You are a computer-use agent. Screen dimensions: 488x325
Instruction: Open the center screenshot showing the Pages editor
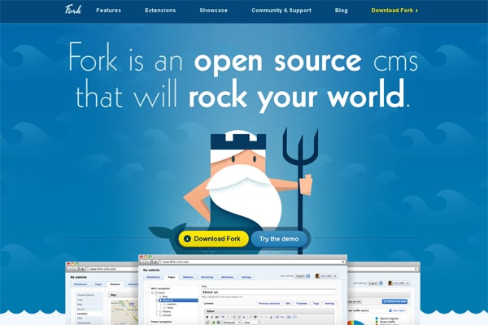pos(242,290)
